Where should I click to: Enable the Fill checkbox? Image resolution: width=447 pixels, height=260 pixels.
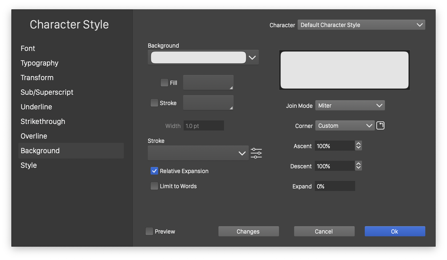click(164, 83)
